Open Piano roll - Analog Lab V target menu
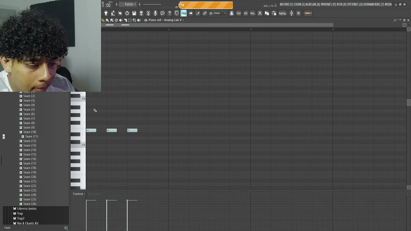The image size is (411, 231). click(165, 20)
